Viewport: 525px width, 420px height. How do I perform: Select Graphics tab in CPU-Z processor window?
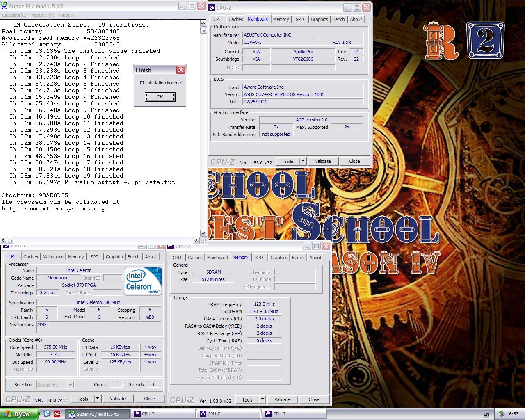[114, 257]
